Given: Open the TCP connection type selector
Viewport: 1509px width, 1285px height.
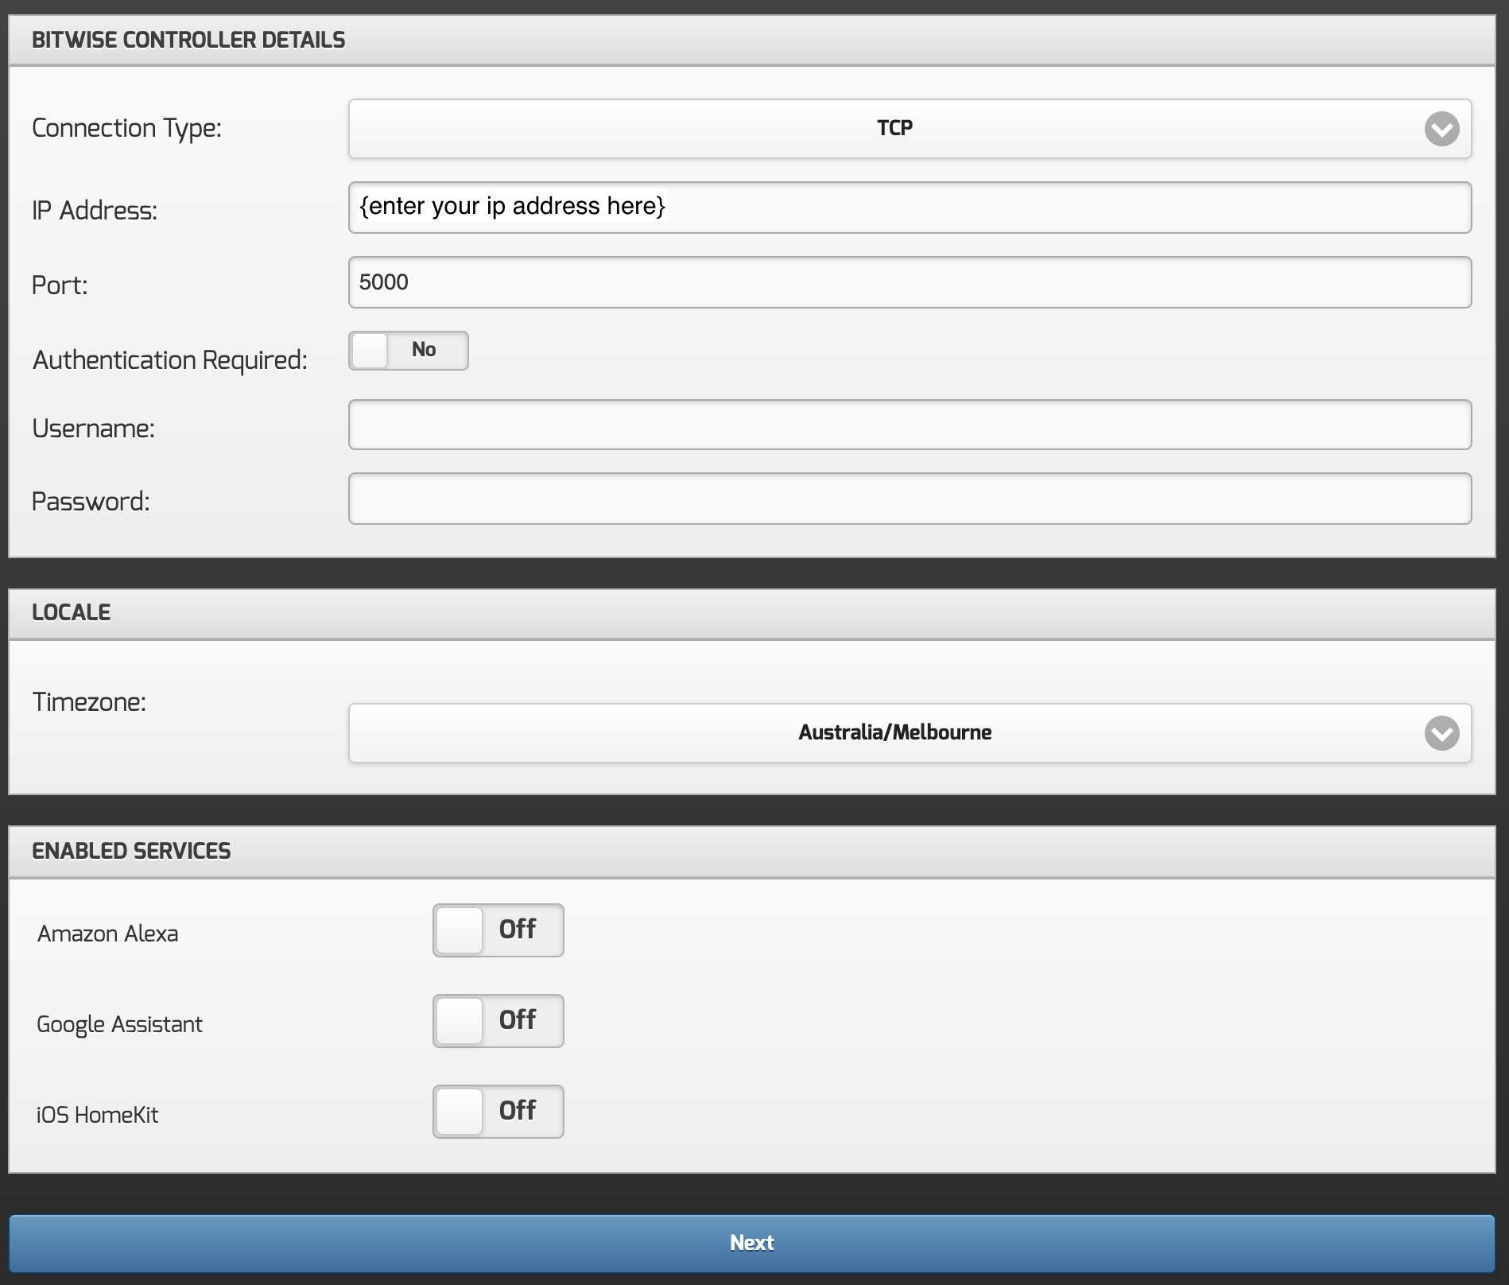Looking at the screenshot, I should point(894,129).
